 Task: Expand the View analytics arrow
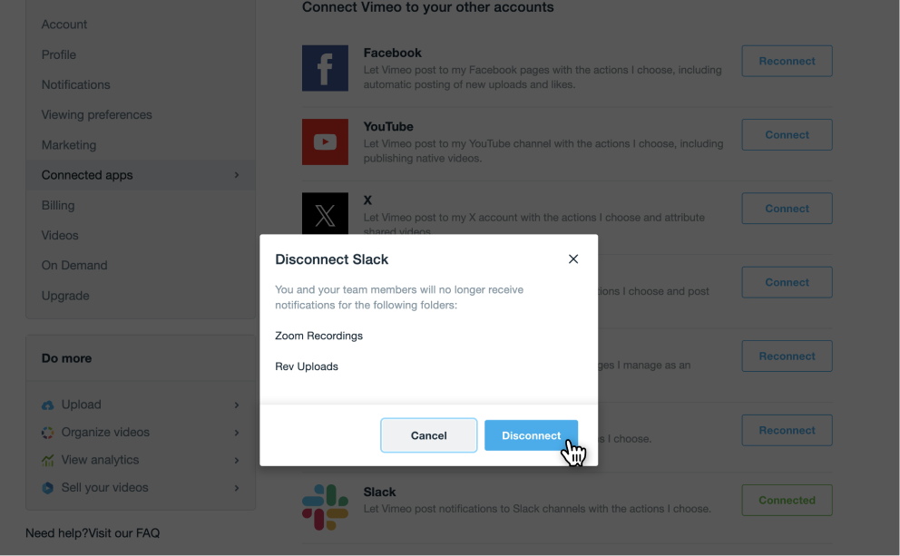coord(237,461)
